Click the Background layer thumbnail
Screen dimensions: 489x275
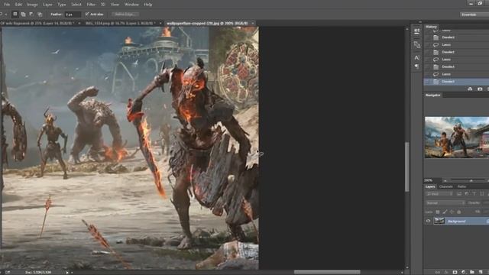[x=439, y=221]
